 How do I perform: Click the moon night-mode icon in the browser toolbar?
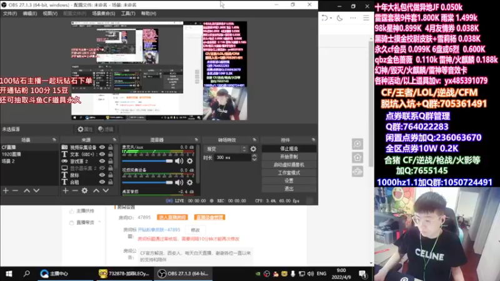tap(339, 18)
